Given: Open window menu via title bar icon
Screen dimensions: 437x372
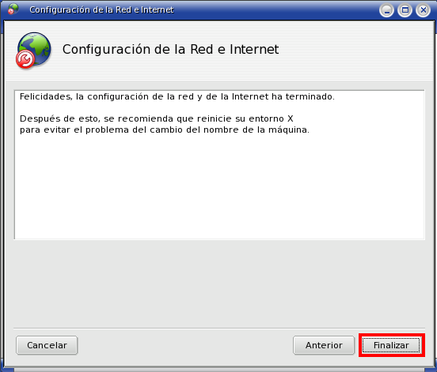Looking at the screenshot, I should point(13,9).
